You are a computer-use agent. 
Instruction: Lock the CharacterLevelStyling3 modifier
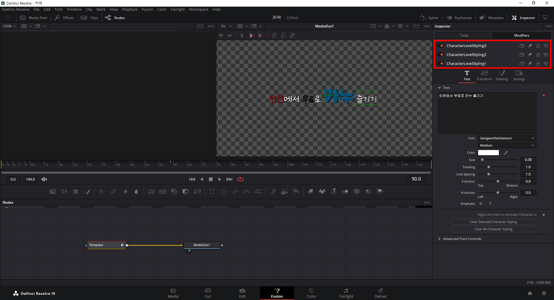[538, 46]
